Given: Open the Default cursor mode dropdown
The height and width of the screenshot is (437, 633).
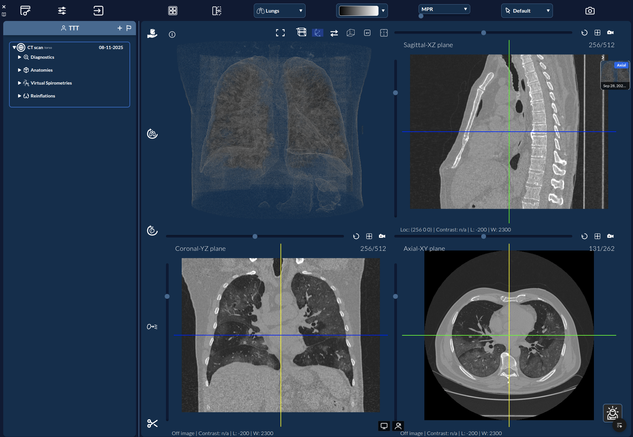Looking at the screenshot, I should [x=527, y=11].
